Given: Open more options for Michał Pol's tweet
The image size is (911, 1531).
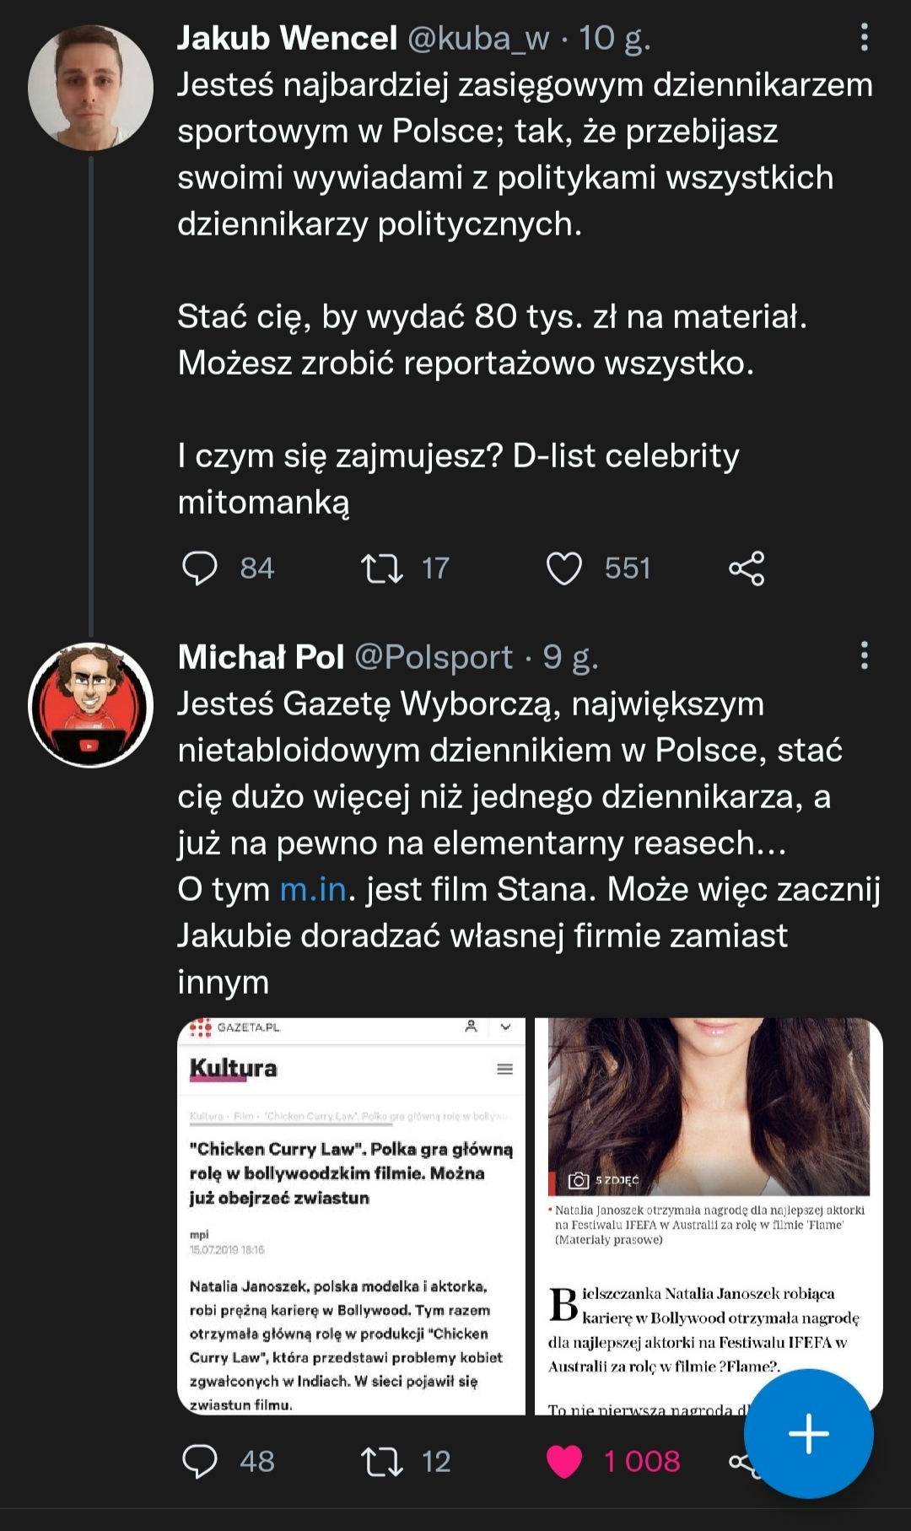Looking at the screenshot, I should (865, 655).
